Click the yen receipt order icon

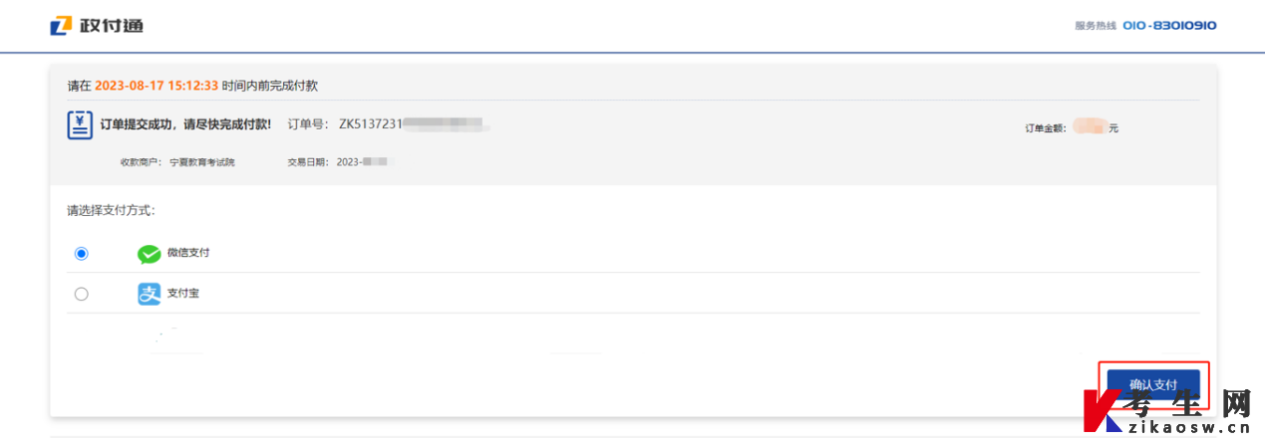pyautogui.click(x=80, y=124)
